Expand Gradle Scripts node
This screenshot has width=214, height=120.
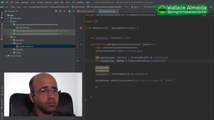point(5,56)
